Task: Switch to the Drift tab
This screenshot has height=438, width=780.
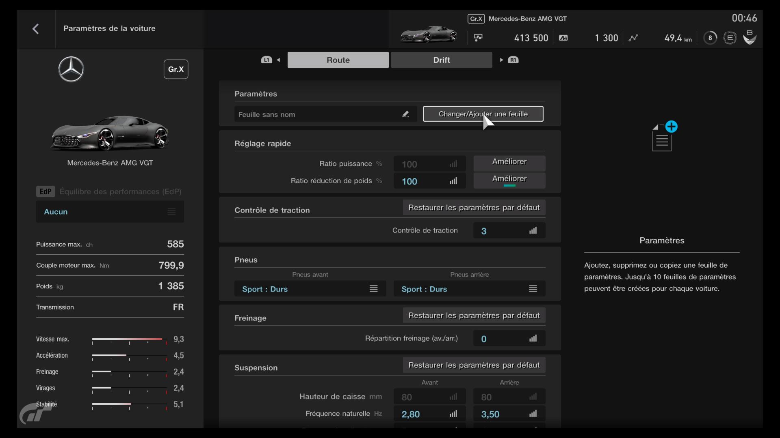Action: pyautogui.click(x=441, y=60)
